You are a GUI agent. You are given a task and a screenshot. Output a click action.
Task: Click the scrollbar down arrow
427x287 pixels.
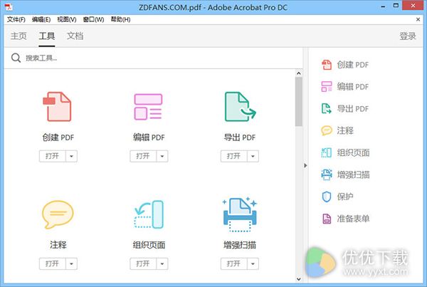[x=299, y=279]
